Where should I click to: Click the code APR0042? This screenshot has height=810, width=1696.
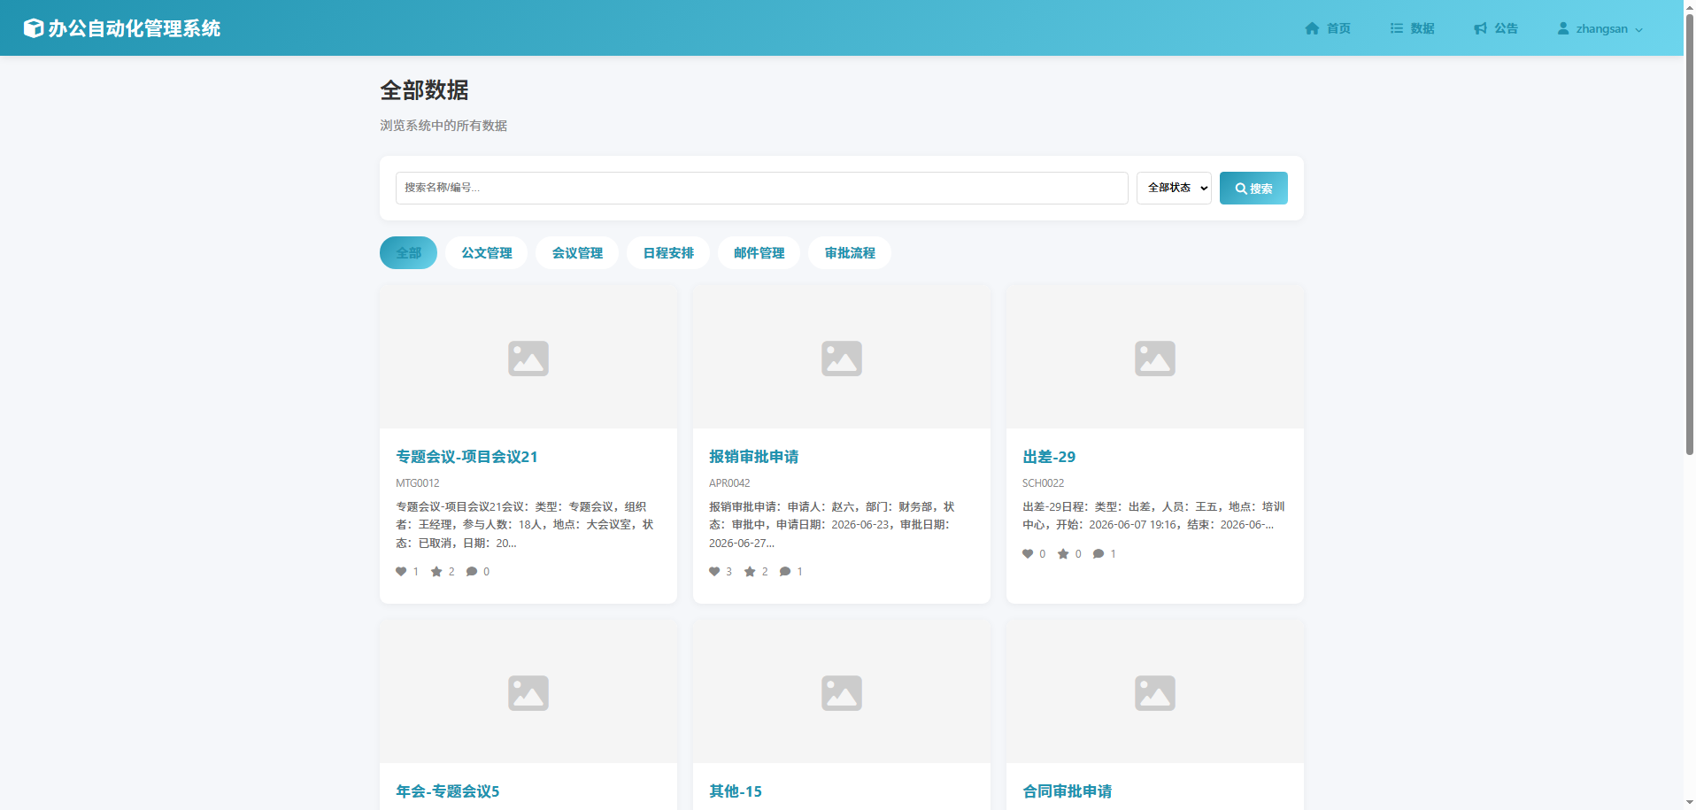(729, 483)
